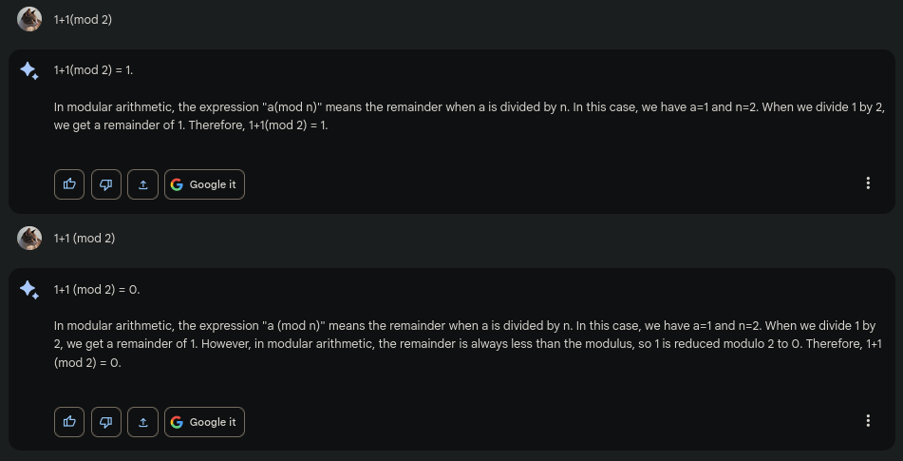
Task: Click the second Bard sparkle icon
Action: (29, 290)
